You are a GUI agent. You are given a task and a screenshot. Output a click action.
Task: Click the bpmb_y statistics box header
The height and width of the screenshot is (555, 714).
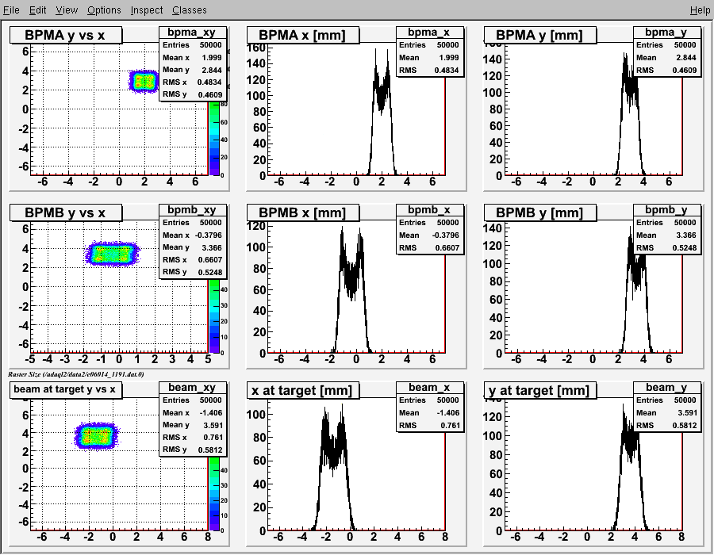(666, 210)
